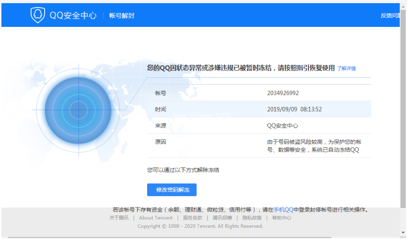Click the QQ Security Center shield logo
This screenshot has width=408, height=240.
[x=38, y=15]
